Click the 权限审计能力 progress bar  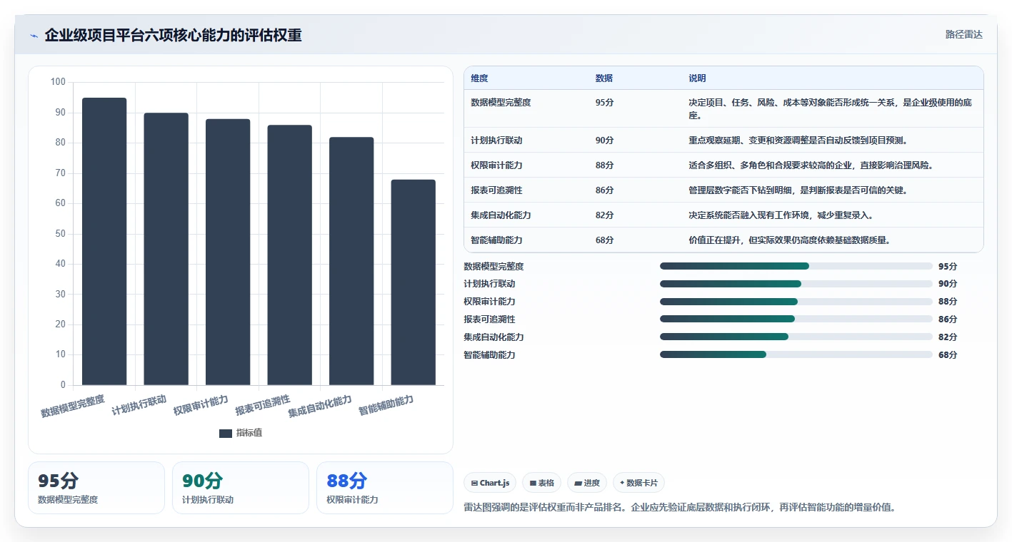(796, 302)
